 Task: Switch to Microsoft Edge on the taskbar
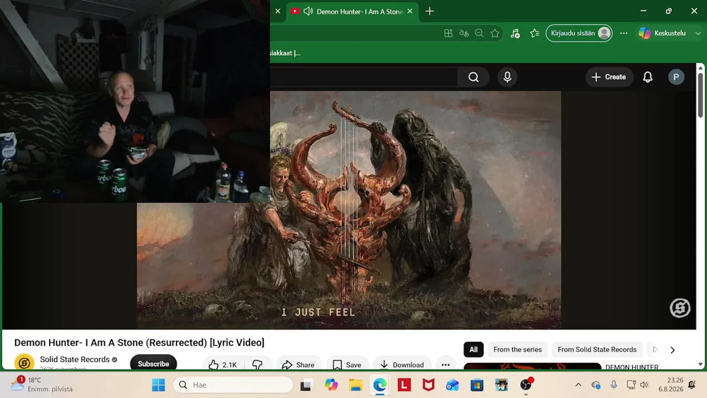point(379,385)
